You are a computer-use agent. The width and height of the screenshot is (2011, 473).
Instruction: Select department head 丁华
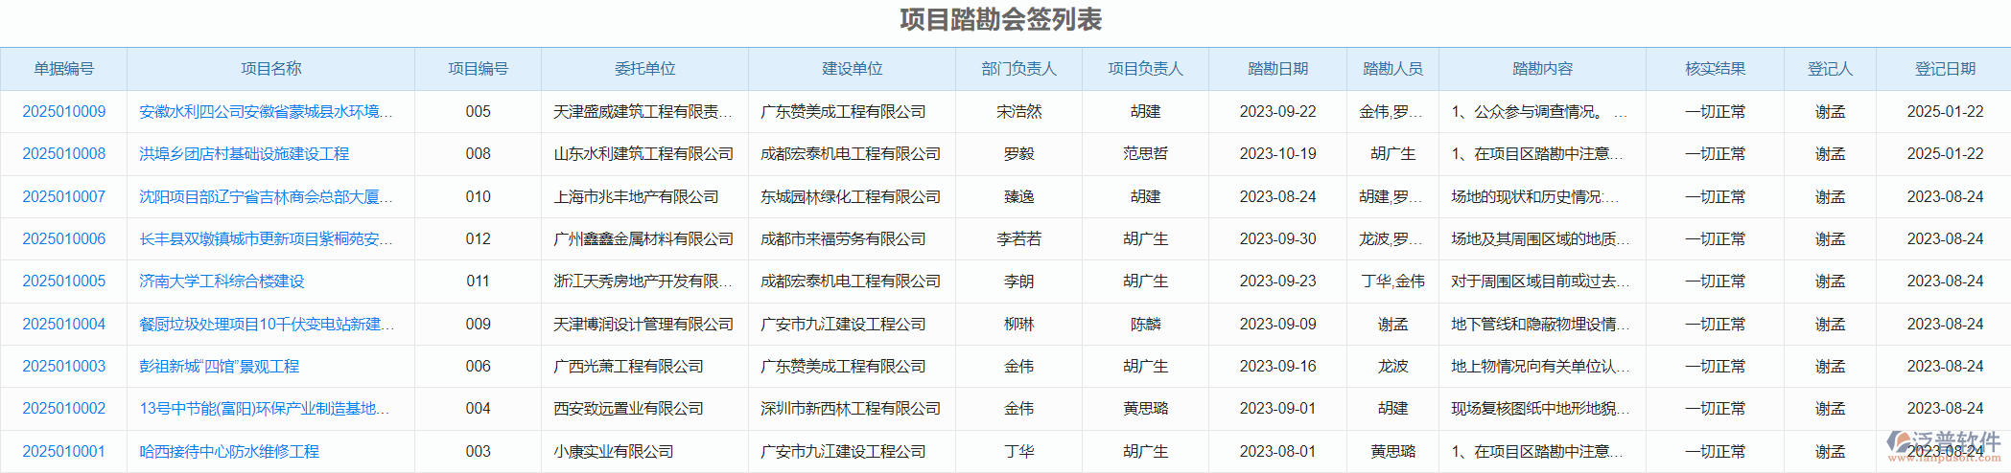point(1019,452)
